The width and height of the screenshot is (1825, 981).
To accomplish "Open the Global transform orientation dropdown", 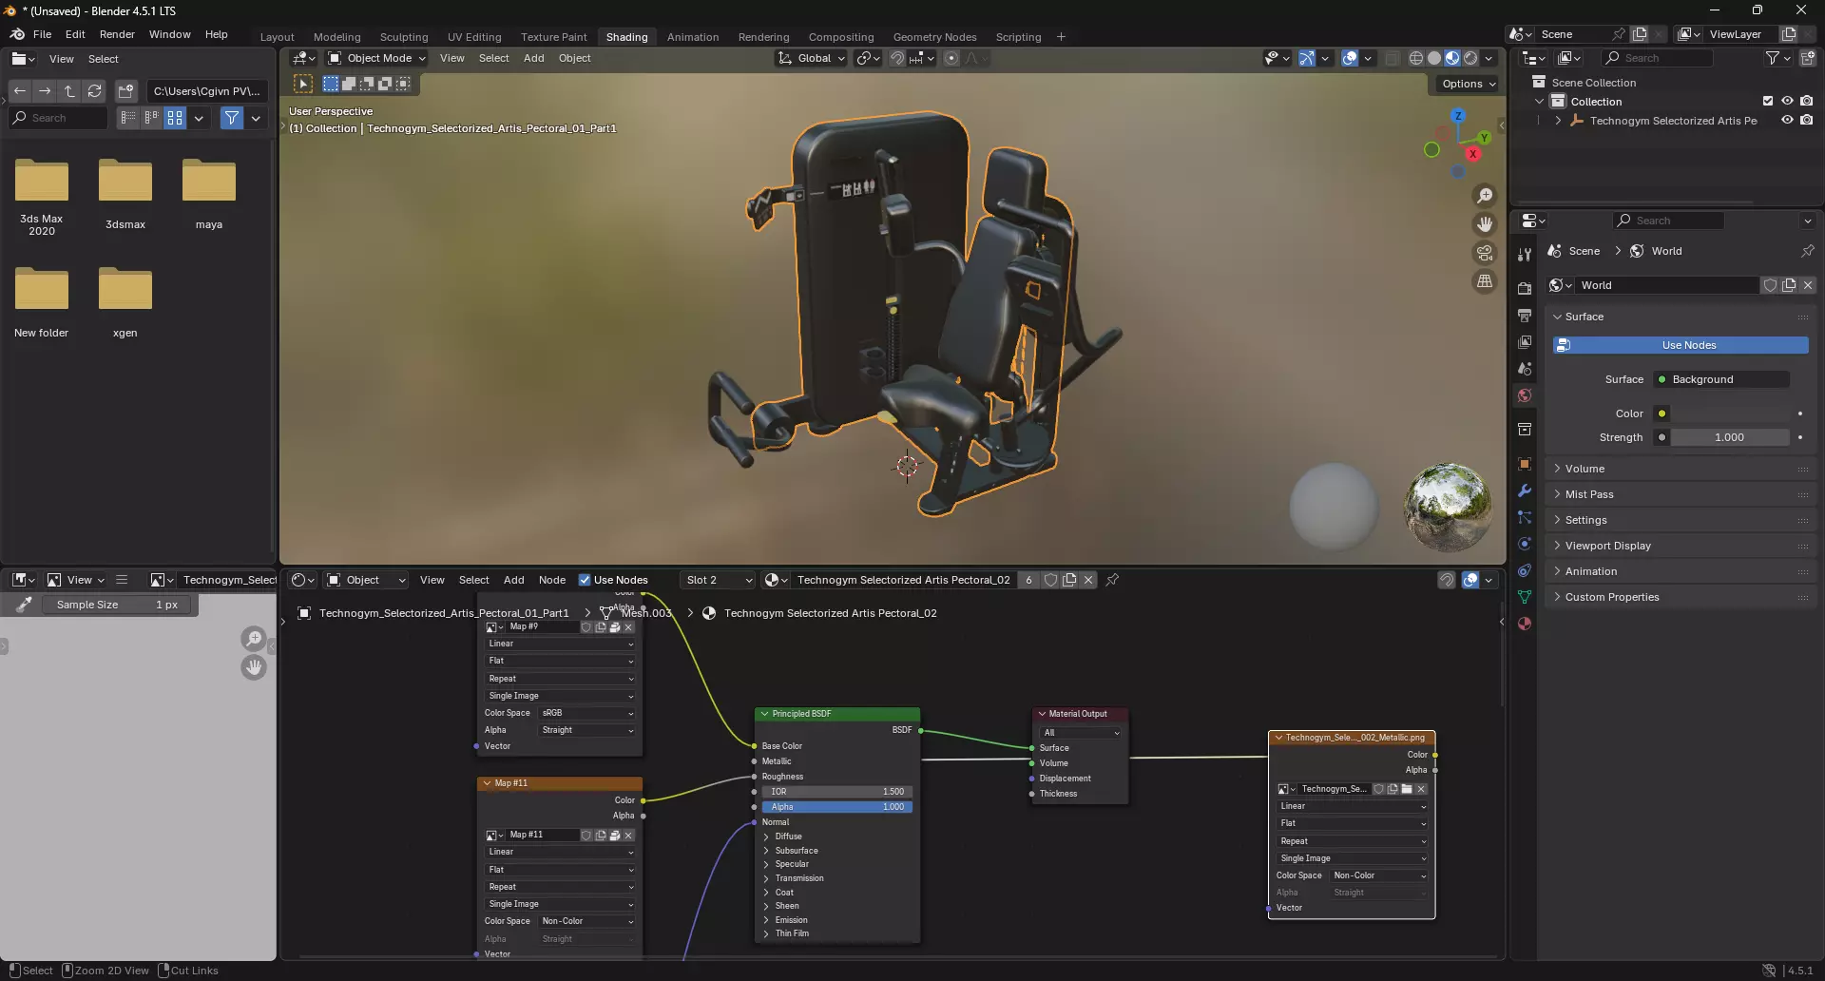I will tap(811, 58).
